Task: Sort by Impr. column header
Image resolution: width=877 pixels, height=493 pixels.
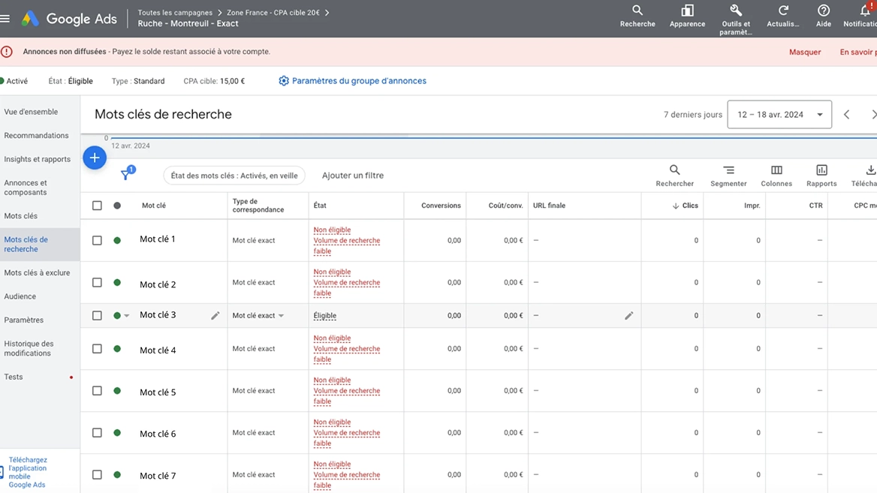Action: click(752, 206)
